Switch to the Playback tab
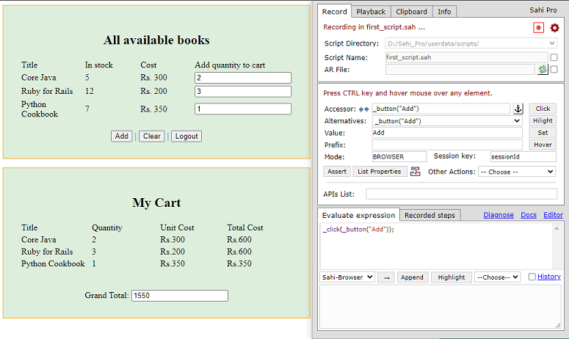Viewport: 569px width, 339px height. click(371, 12)
